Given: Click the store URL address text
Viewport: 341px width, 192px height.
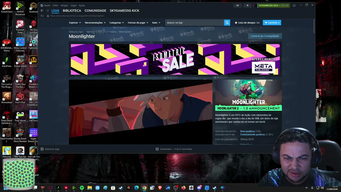Looking at the screenshot, I should click(x=77, y=16).
